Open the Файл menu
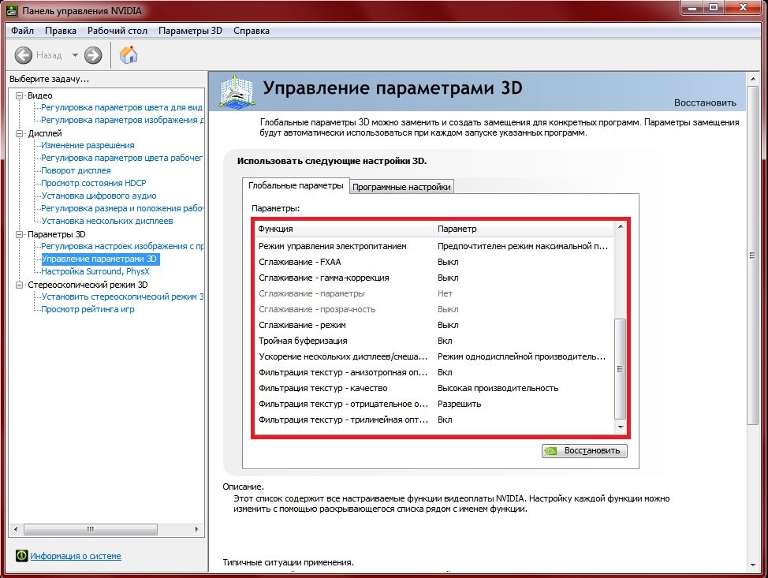 pos(23,31)
